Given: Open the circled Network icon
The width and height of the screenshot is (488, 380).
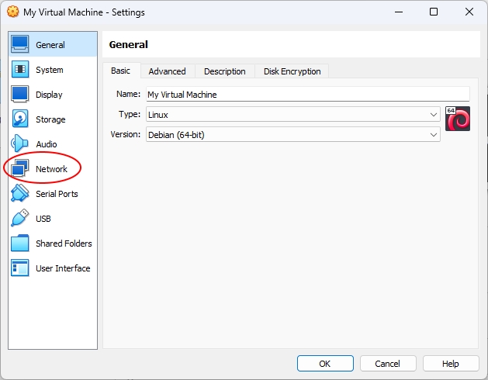Looking at the screenshot, I should click(20, 169).
